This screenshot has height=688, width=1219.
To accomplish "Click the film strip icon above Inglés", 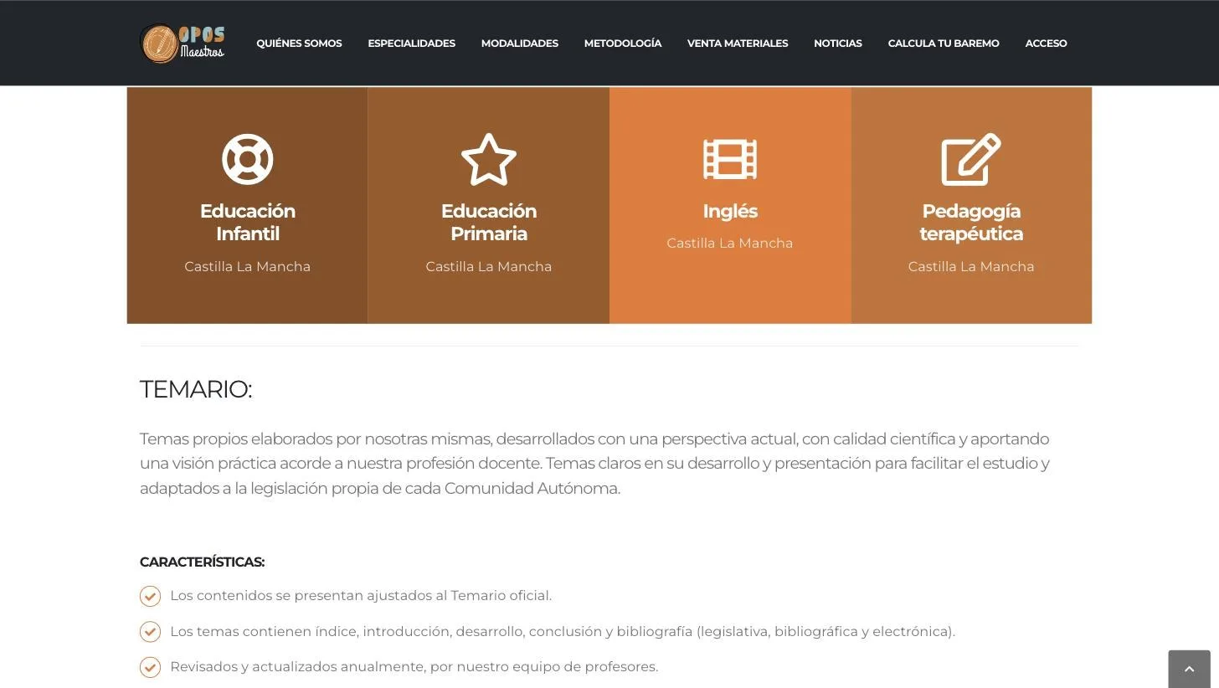I will (730, 159).
